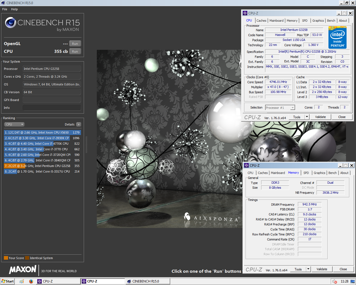Switch to Memory tab in upper CPU-Z
The image size is (356, 285).
point(292,21)
